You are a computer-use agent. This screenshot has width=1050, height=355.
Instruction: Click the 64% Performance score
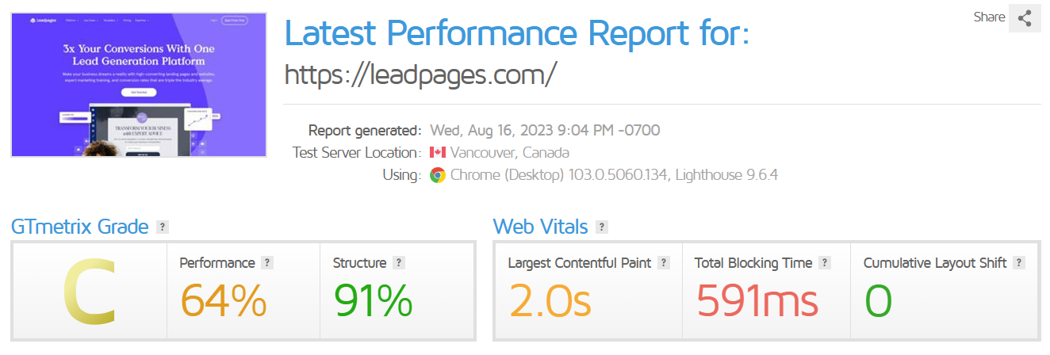(224, 301)
